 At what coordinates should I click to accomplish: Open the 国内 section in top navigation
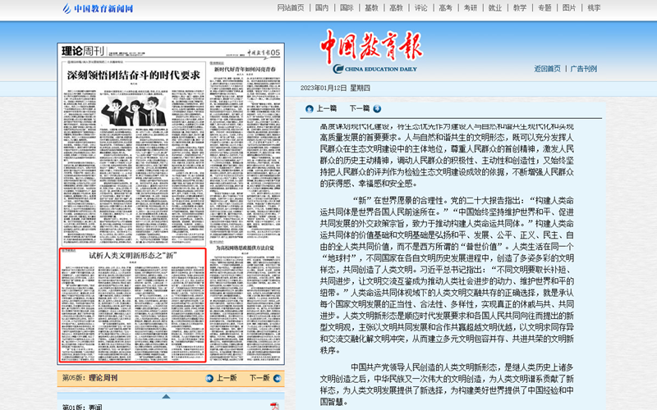[x=322, y=8]
